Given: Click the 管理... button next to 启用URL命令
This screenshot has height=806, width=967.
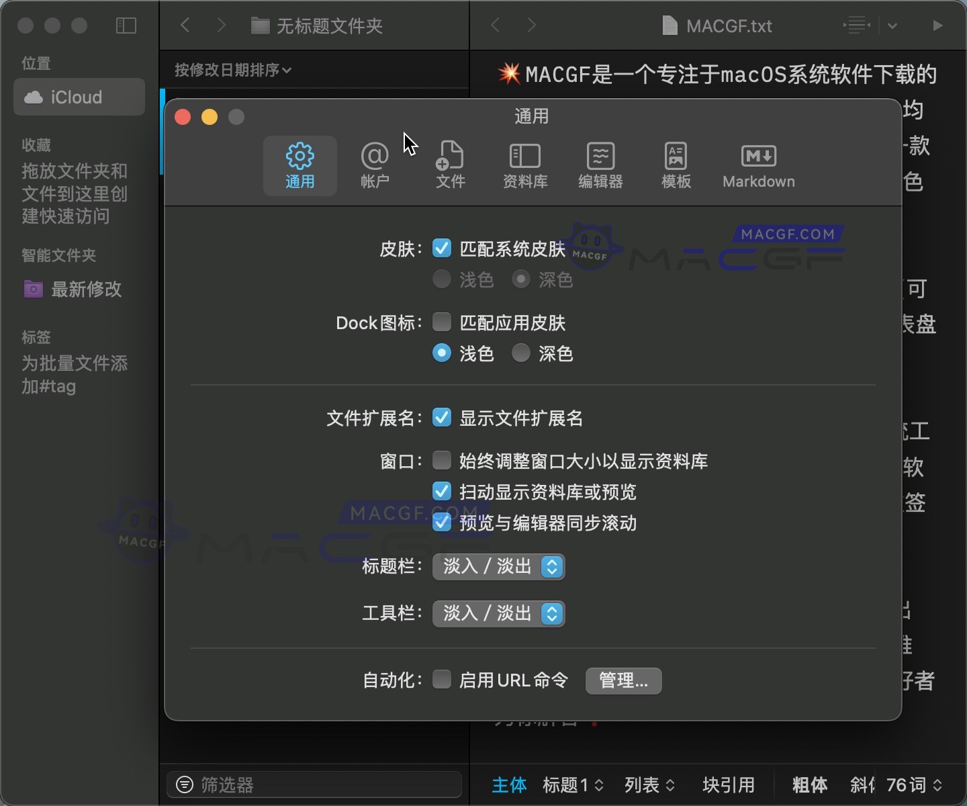Looking at the screenshot, I should tap(623, 680).
